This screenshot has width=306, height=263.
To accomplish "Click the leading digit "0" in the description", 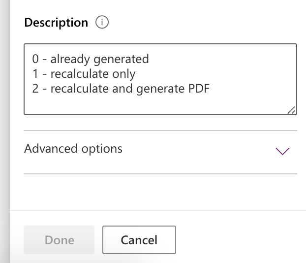I will [x=35, y=60].
